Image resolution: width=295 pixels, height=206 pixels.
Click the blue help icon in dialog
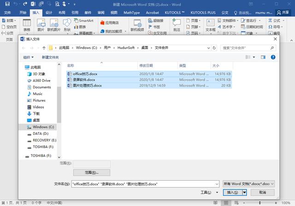click(x=273, y=57)
